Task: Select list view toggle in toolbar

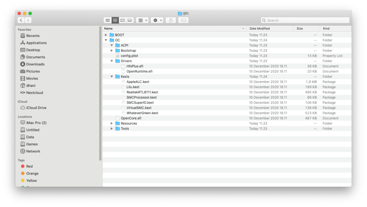Action: 115,20
